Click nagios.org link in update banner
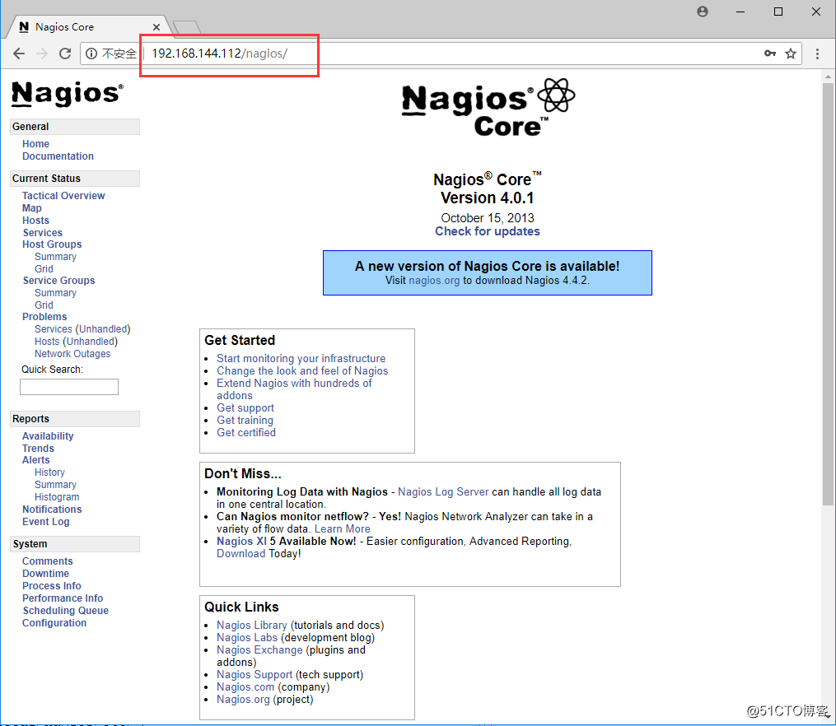Viewport: 836px width, 726px height. (433, 280)
